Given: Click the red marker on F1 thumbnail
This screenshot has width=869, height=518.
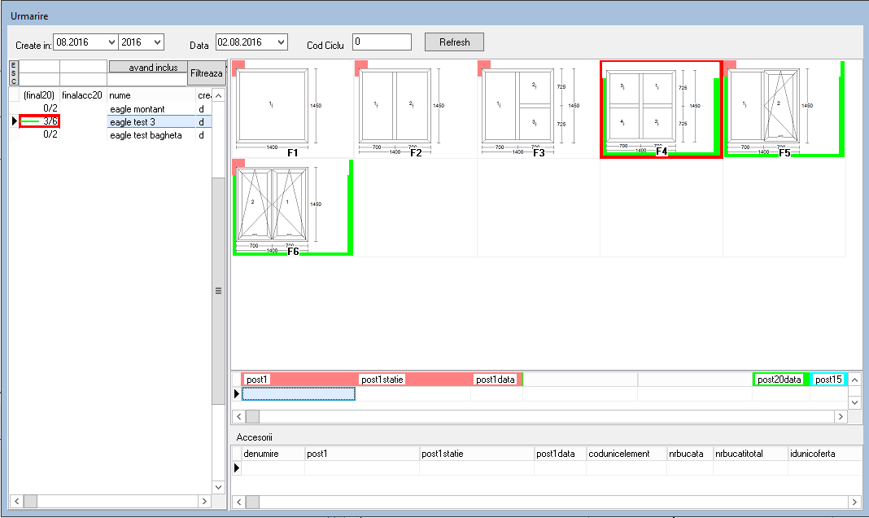Looking at the screenshot, I should 238,65.
